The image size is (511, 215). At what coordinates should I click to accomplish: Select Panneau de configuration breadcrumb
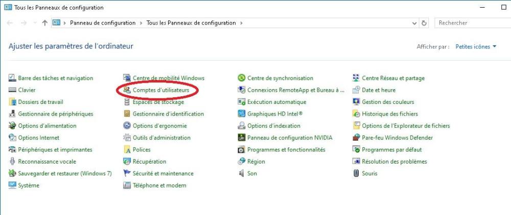coord(103,23)
